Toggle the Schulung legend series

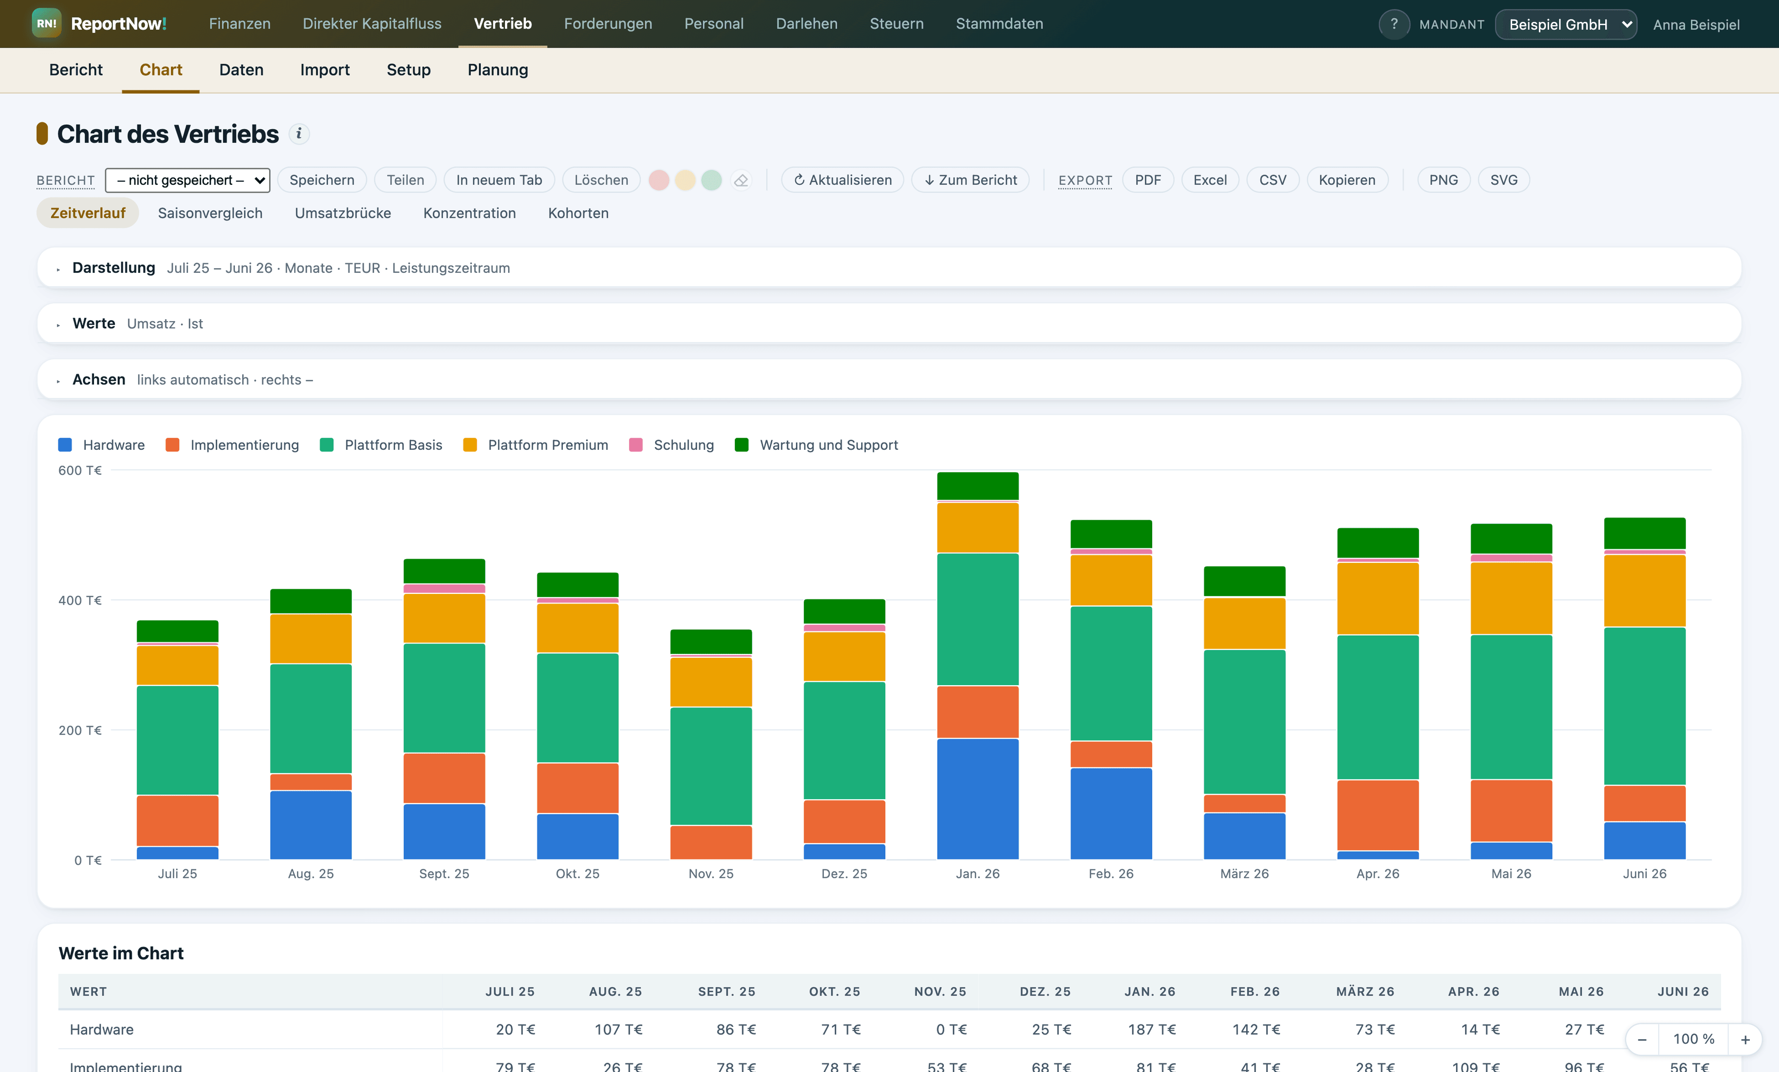tap(671, 445)
